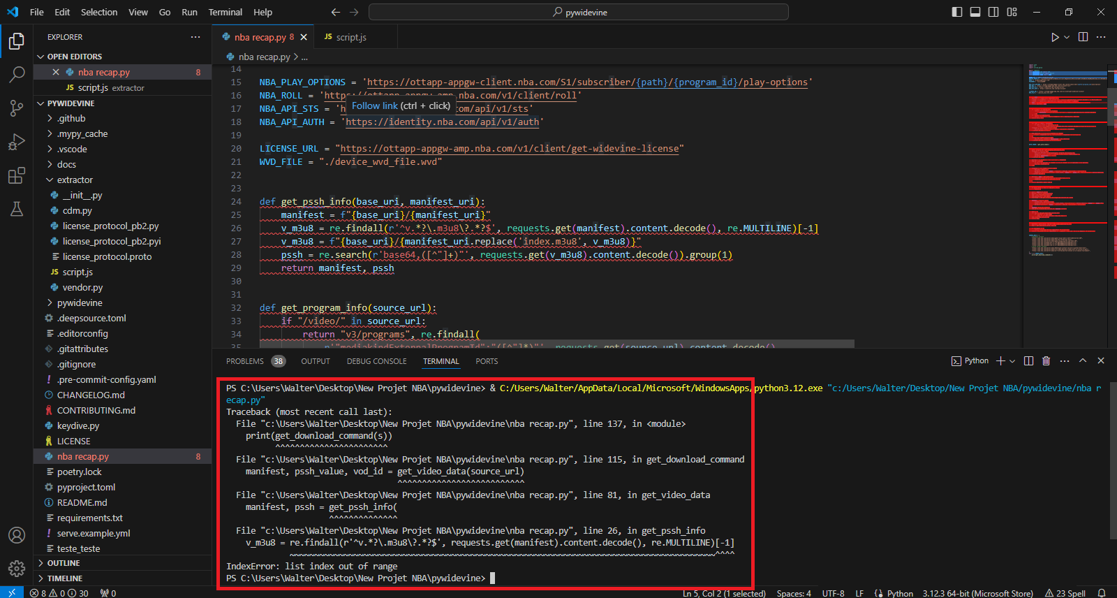Switch to the PROBLEMS panel tab

click(x=245, y=361)
